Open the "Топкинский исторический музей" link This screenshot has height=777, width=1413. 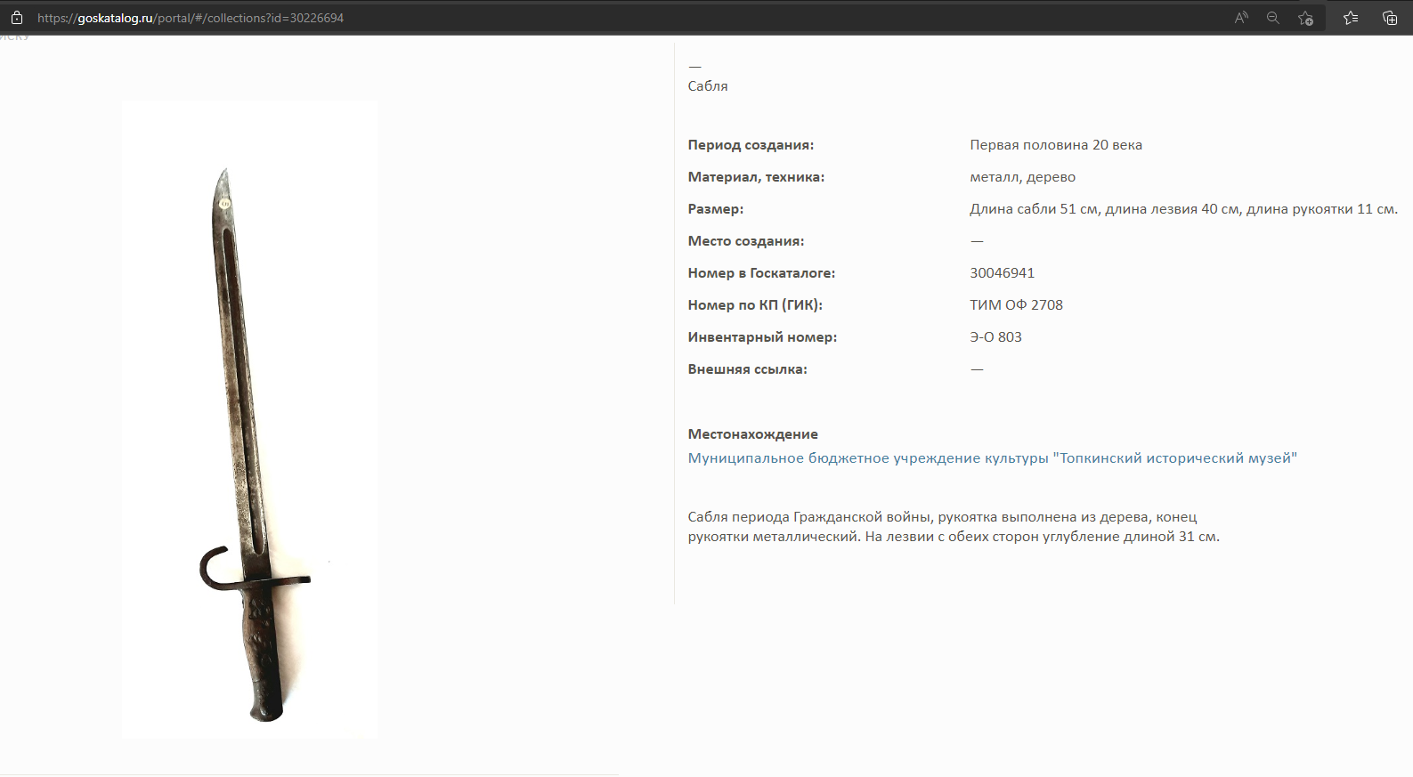tap(992, 458)
